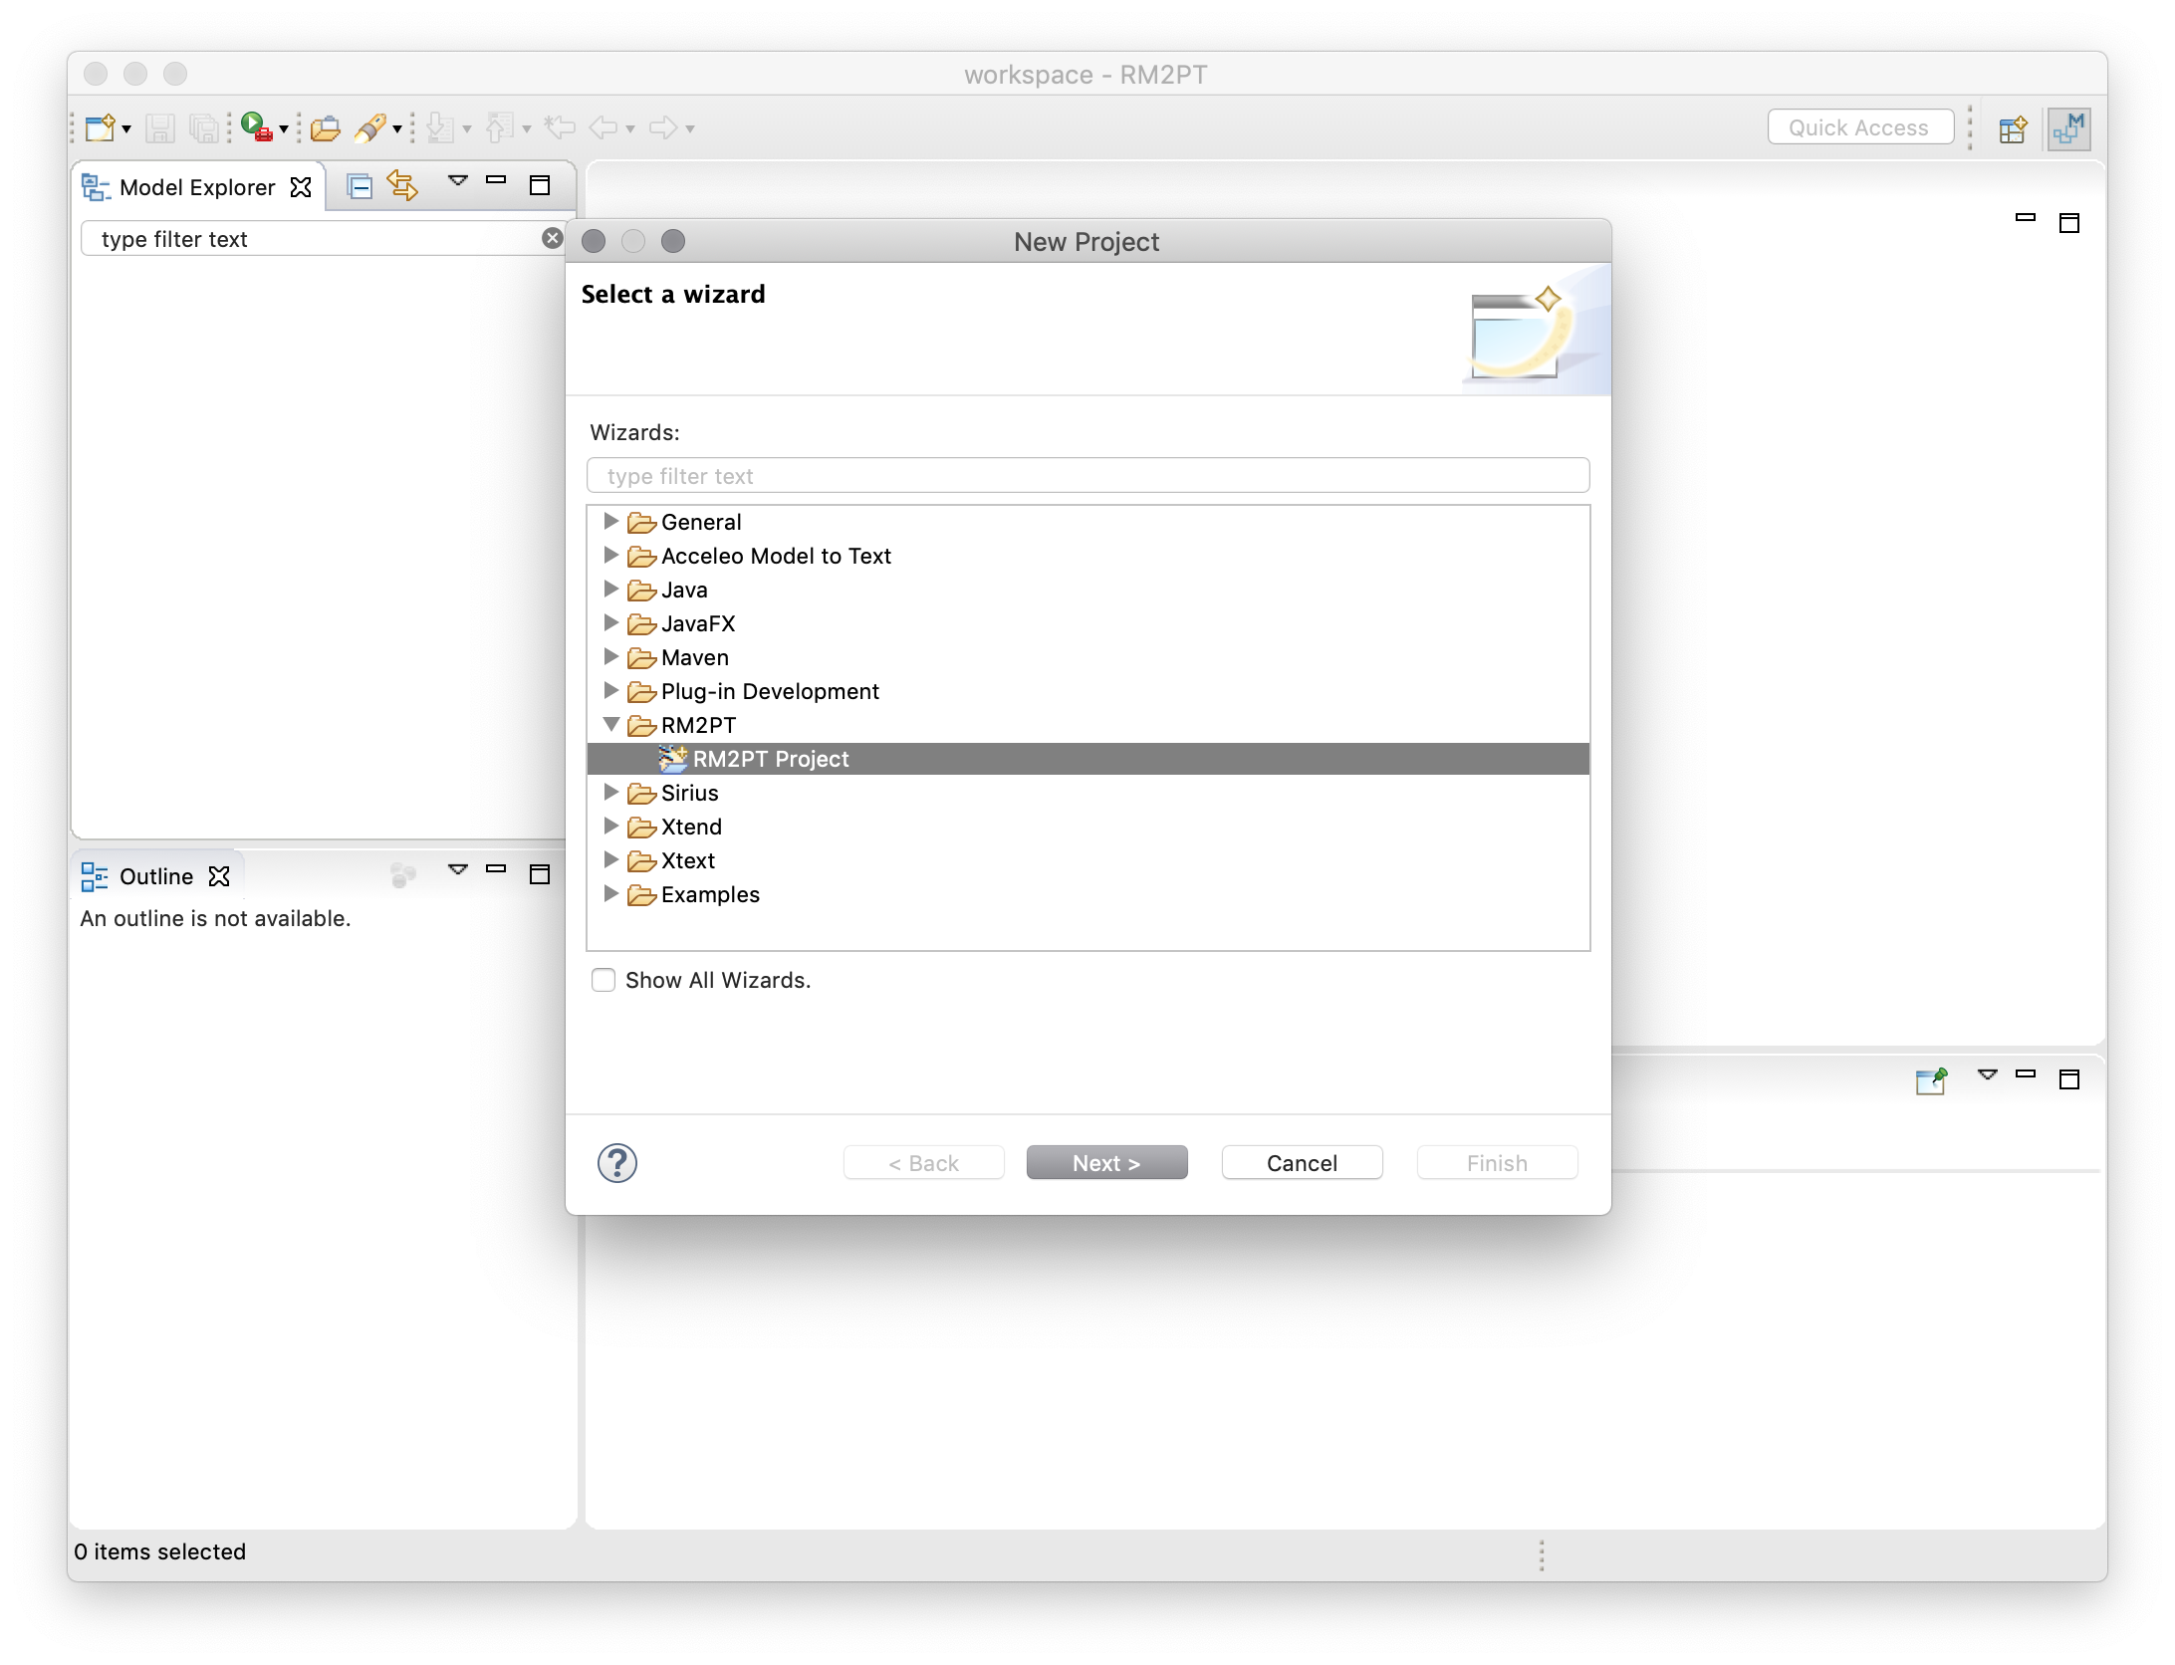Viewport: 2175px width, 1665px height.
Task: Select the RM2PT Project wizard
Action: tap(1087, 759)
